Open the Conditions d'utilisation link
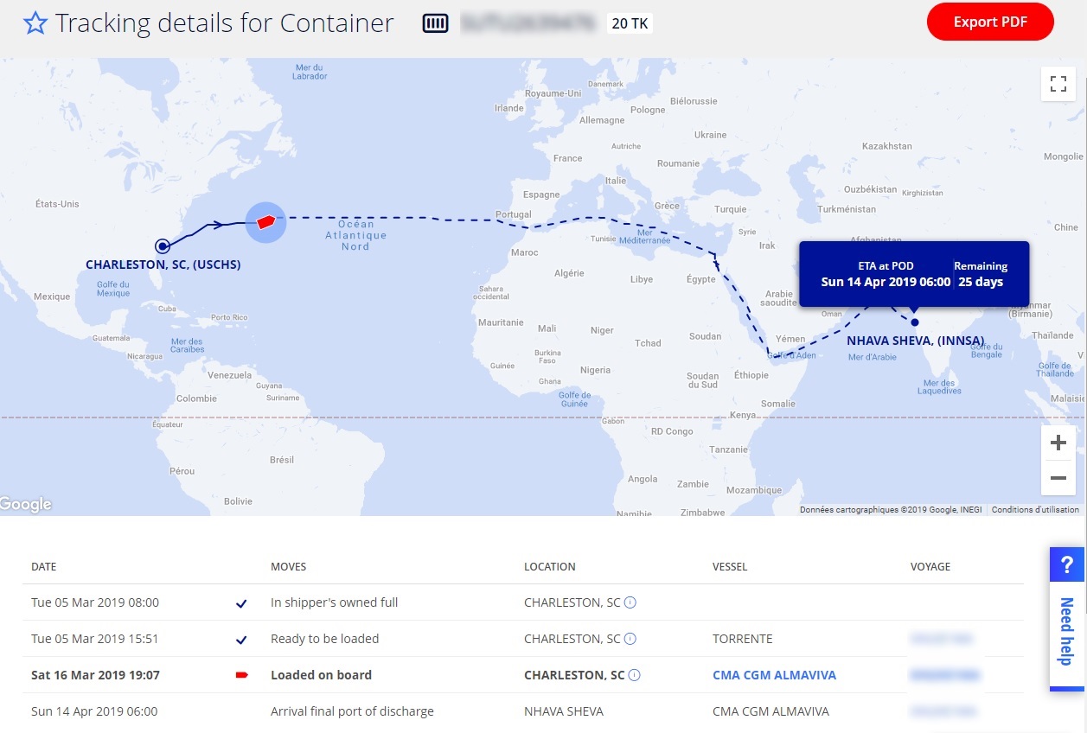This screenshot has height=733, width=1087. click(1035, 510)
